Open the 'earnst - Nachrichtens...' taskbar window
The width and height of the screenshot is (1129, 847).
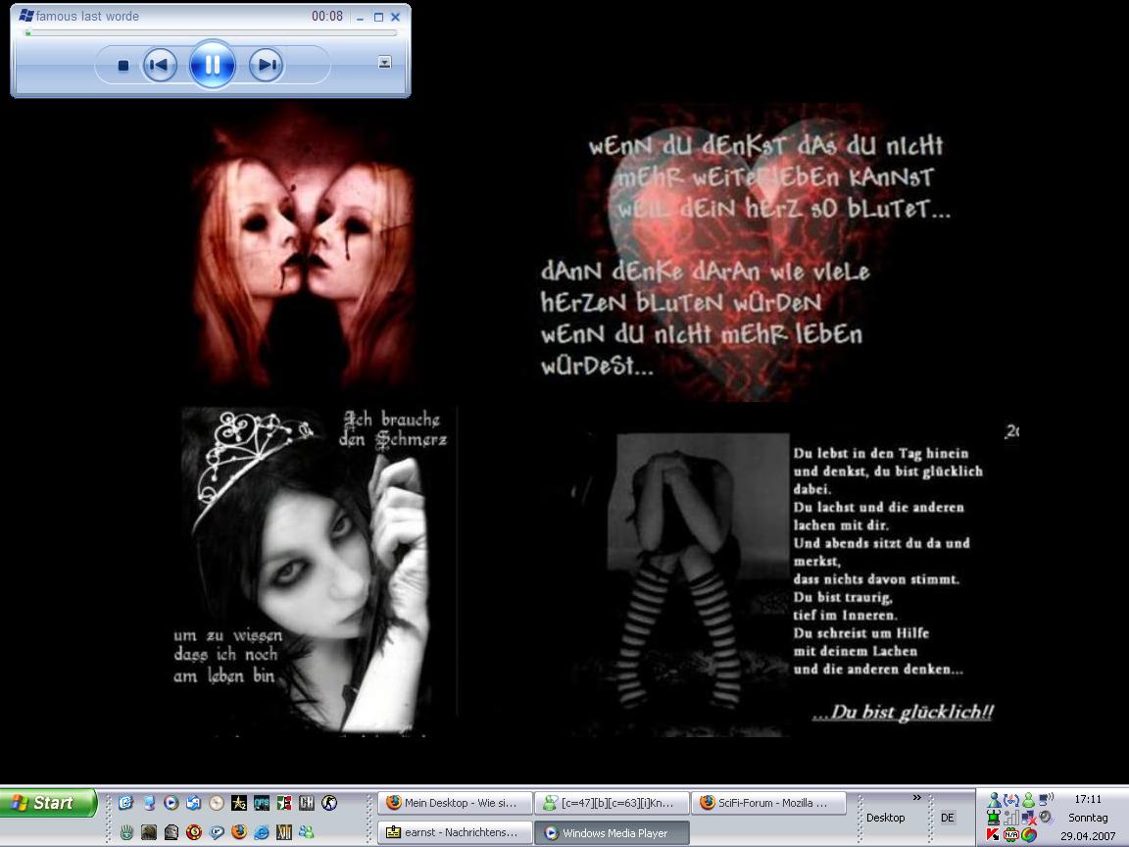point(455,832)
